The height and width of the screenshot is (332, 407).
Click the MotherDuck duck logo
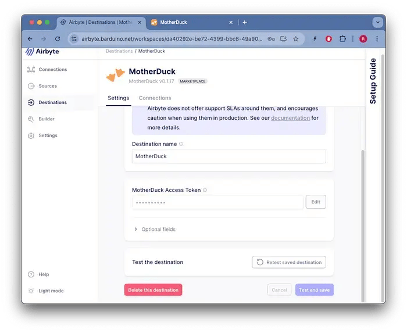[115, 75]
